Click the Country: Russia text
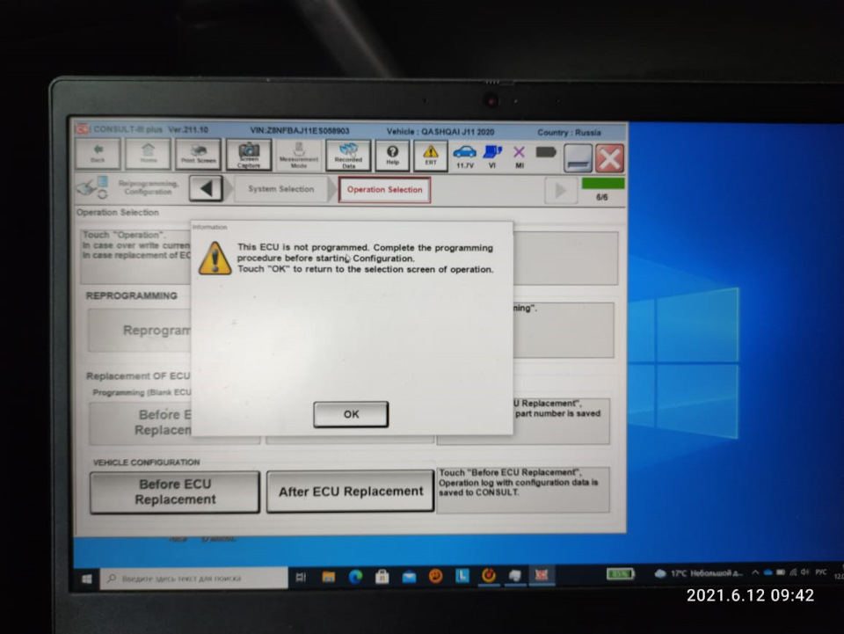The width and height of the screenshot is (844, 634). 569,133
